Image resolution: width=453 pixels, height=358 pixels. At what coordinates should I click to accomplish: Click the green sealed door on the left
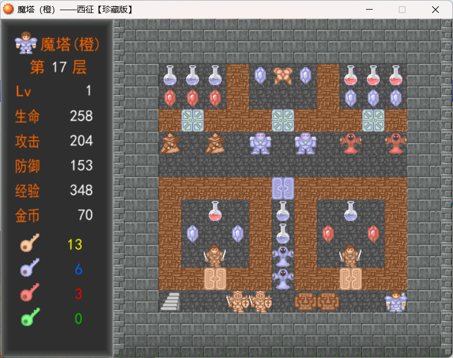tap(193, 120)
